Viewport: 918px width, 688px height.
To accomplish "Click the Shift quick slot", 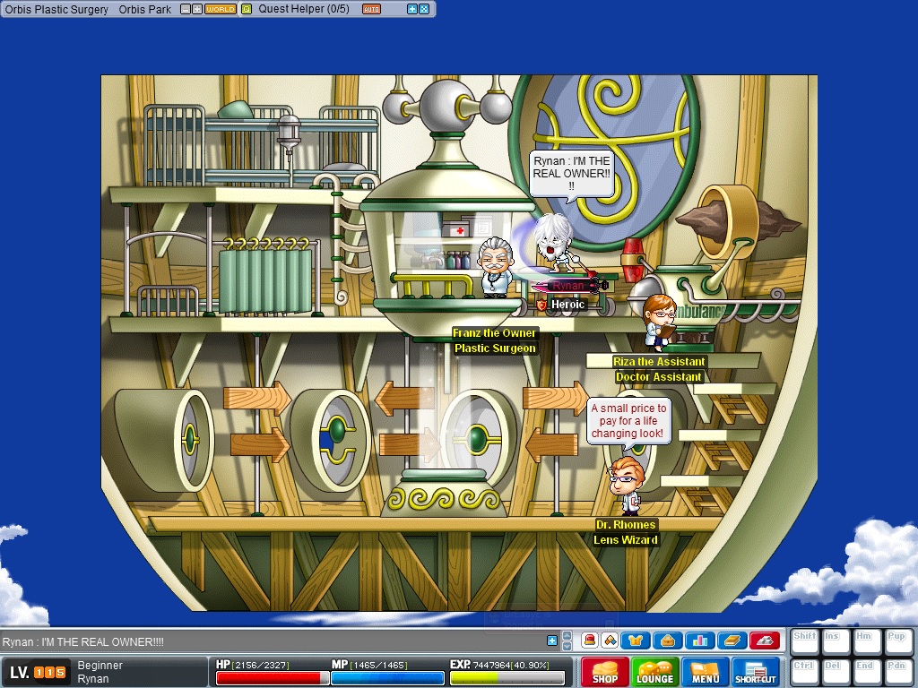I will 804,641.
